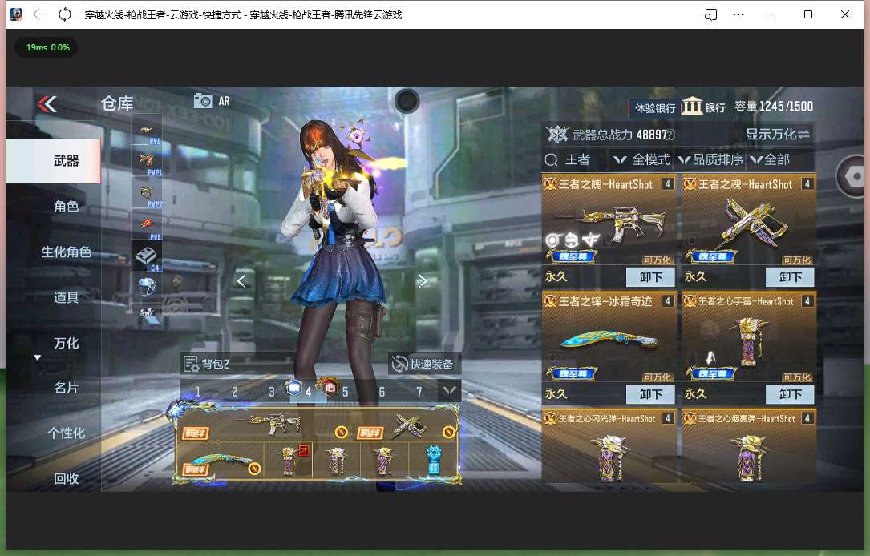Select backpack number 6
870x556 pixels.
pyautogui.click(x=382, y=392)
